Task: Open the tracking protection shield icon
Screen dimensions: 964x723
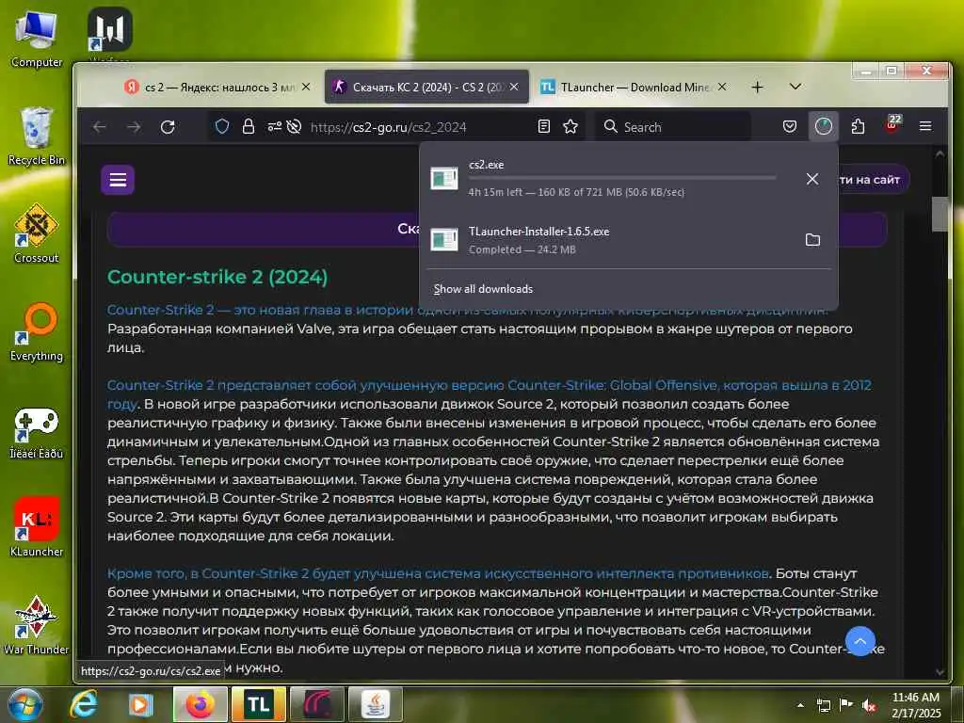Action: point(222,127)
